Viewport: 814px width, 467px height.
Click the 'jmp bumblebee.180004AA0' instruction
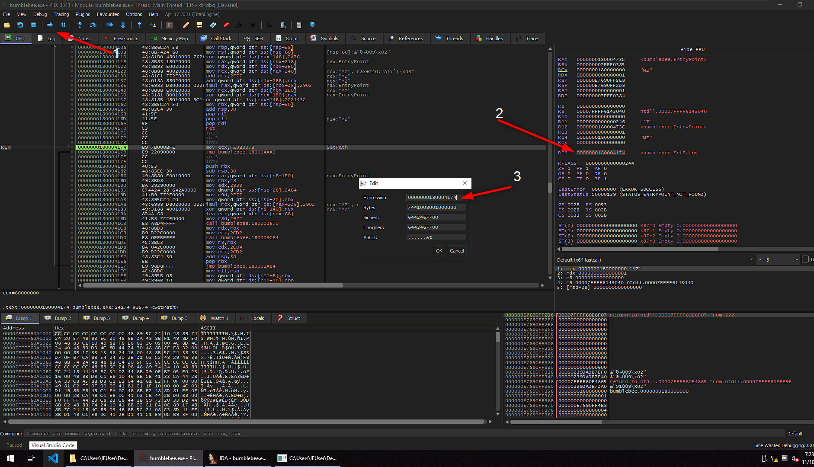tap(240, 152)
